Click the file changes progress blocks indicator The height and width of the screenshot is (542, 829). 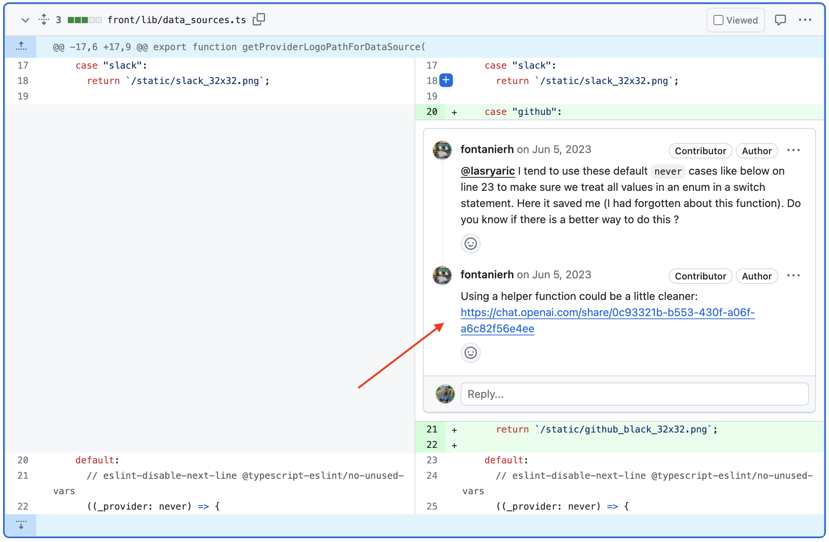pyautogui.click(x=83, y=19)
